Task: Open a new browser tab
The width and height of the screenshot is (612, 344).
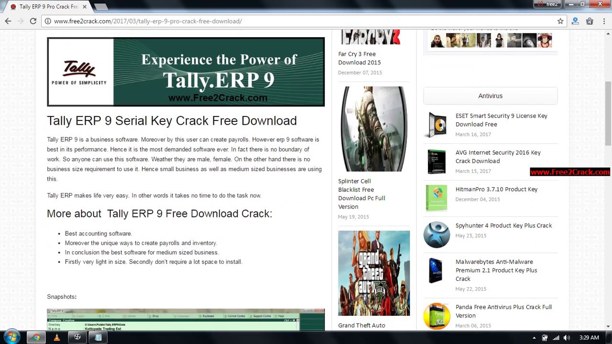Action: click(100, 7)
